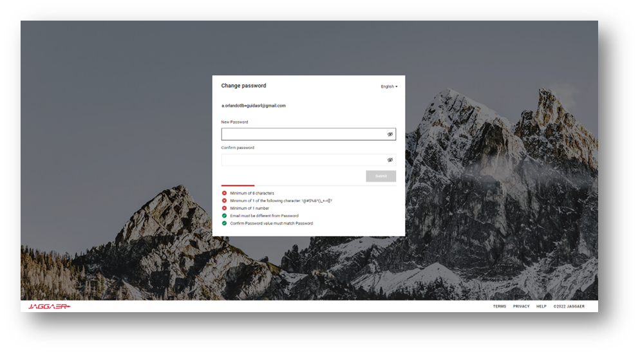Open the PRIVACY footer link

point(521,306)
